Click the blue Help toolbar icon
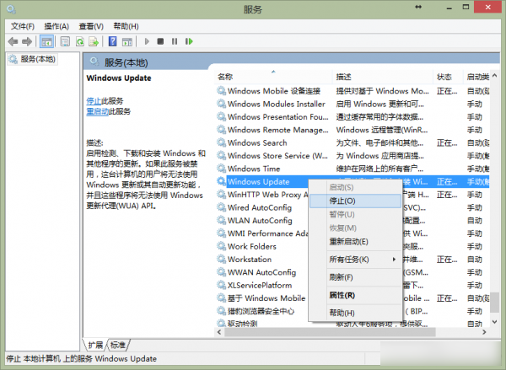506x370 pixels. (112, 41)
